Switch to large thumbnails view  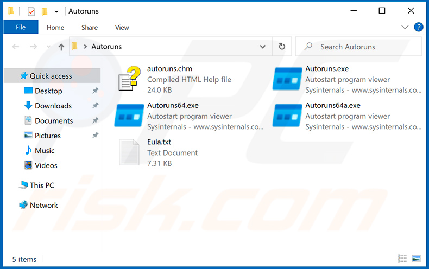416,258
